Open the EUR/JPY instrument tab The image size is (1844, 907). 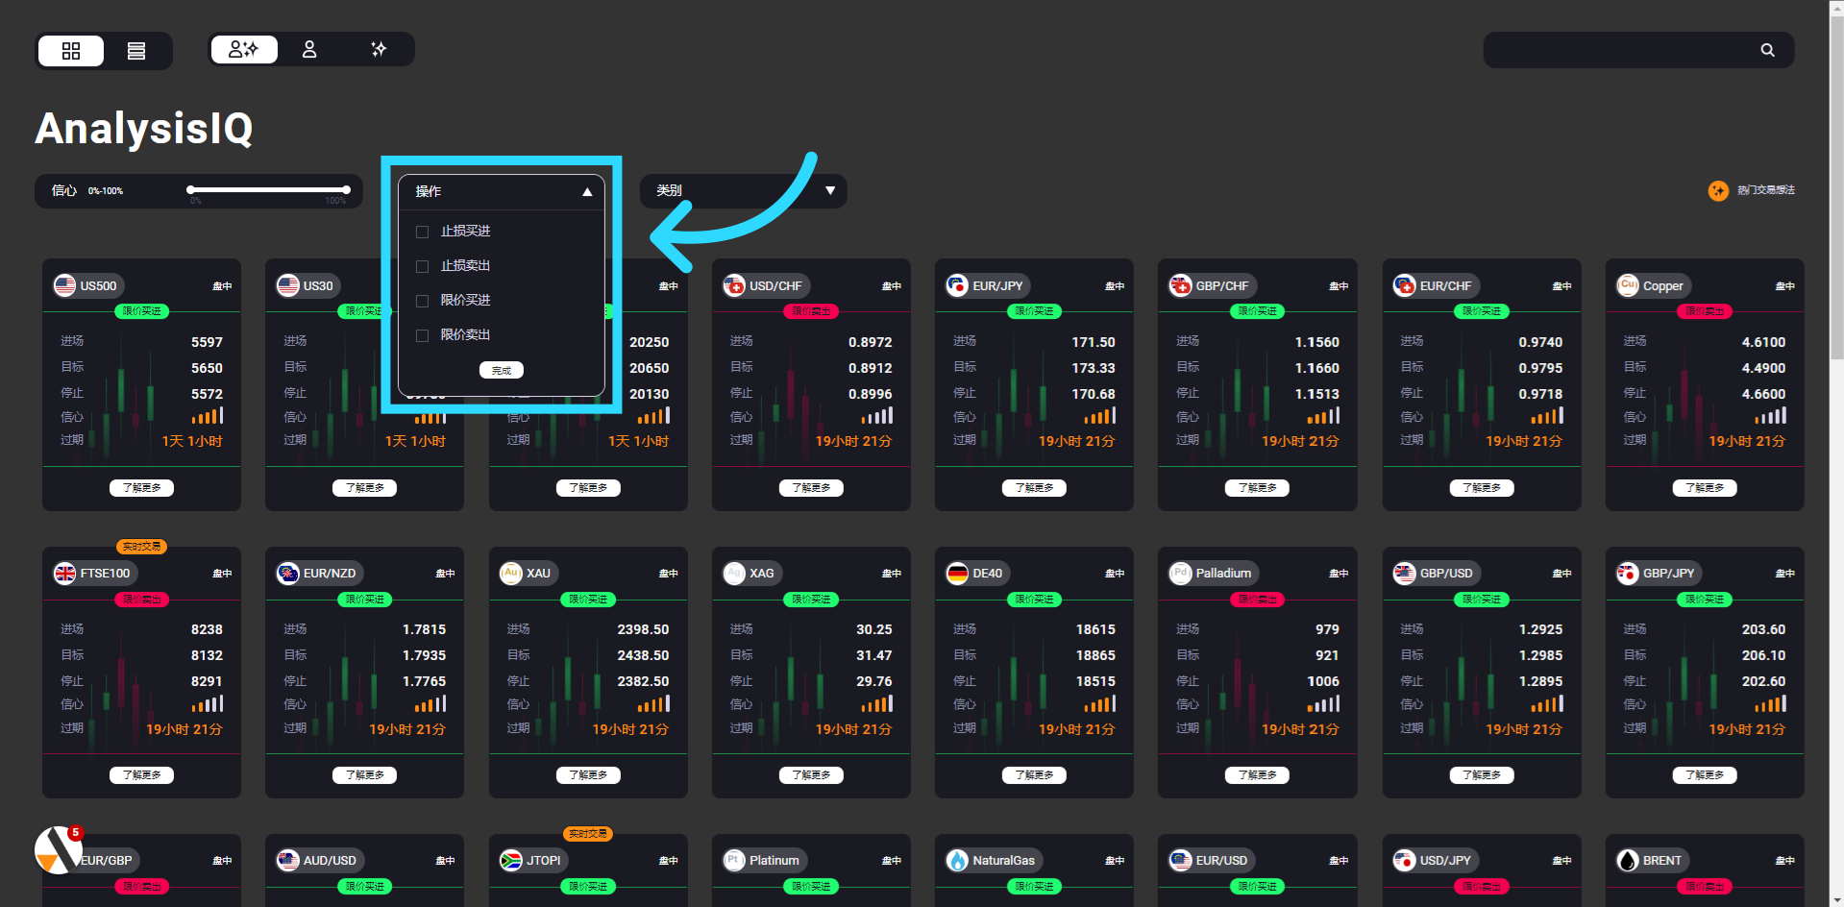click(988, 286)
